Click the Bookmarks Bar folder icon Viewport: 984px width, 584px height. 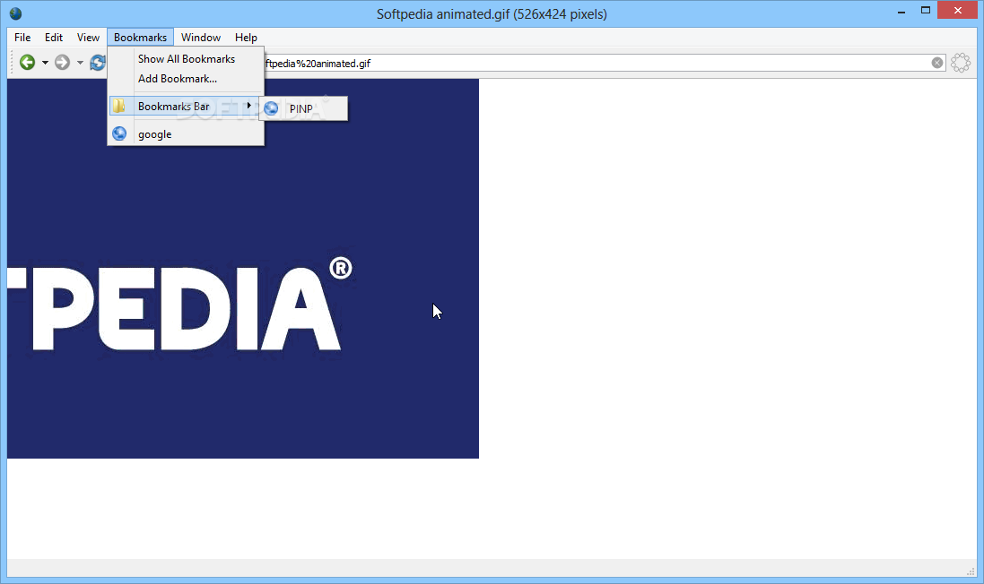[118, 106]
